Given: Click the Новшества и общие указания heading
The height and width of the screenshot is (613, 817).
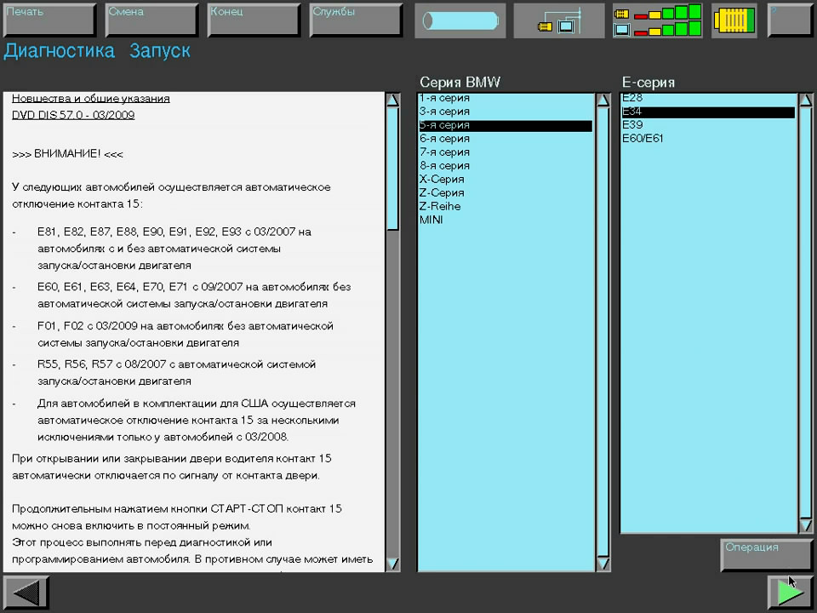Looking at the screenshot, I should 91,99.
